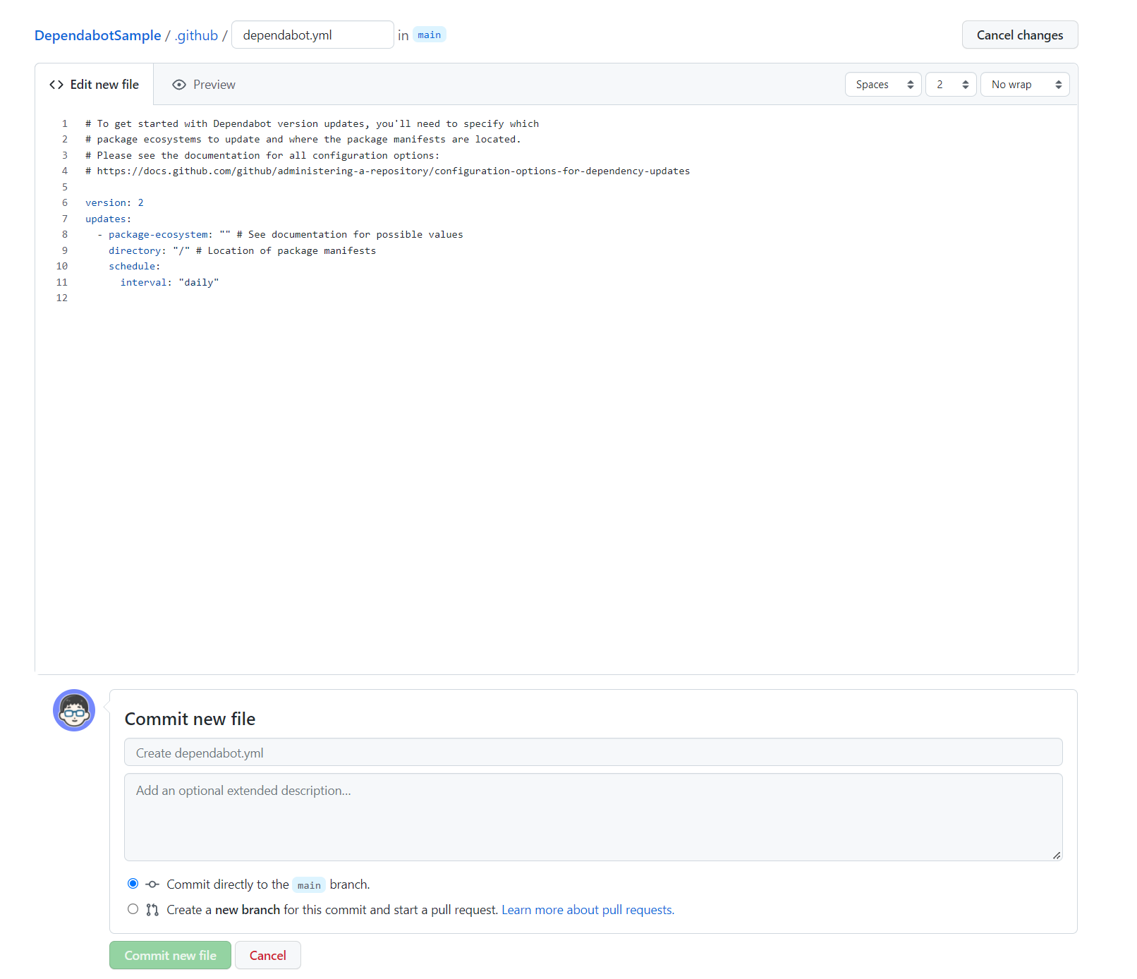Click the Cancel changes button
The image size is (1137, 979).
tap(1019, 35)
